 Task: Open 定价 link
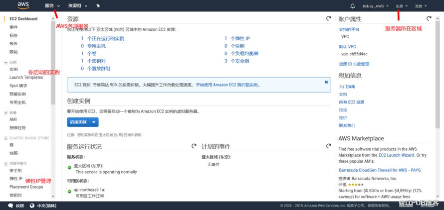(x=343, y=117)
